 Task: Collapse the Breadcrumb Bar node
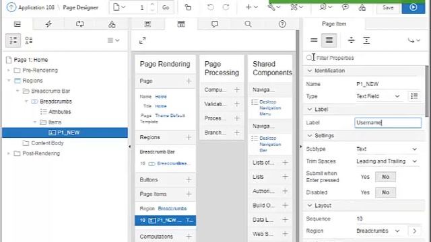pyautogui.click(x=18, y=91)
